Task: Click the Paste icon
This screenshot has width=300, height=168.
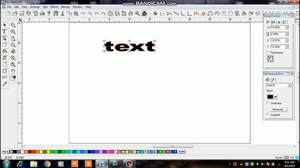Action: point(76,14)
